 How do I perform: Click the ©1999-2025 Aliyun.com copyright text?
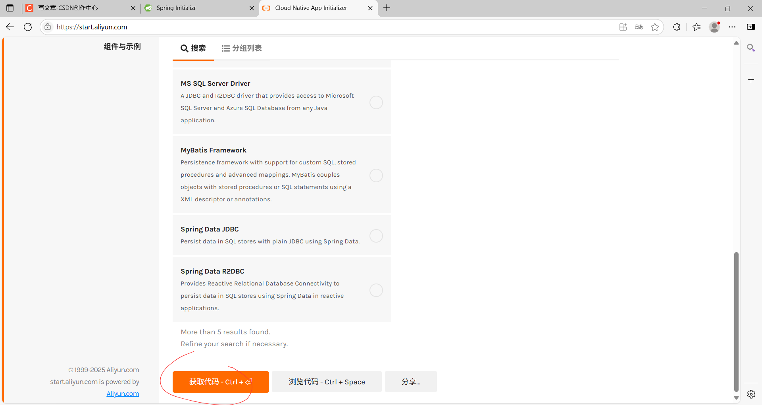104,370
